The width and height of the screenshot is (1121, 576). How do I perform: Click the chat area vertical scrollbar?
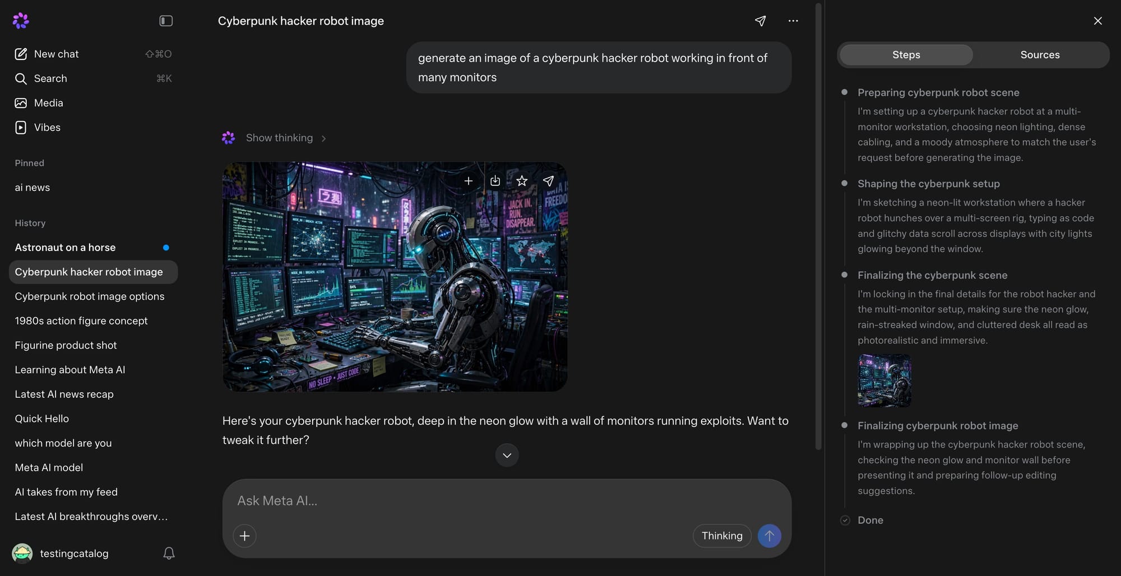coord(818,226)
